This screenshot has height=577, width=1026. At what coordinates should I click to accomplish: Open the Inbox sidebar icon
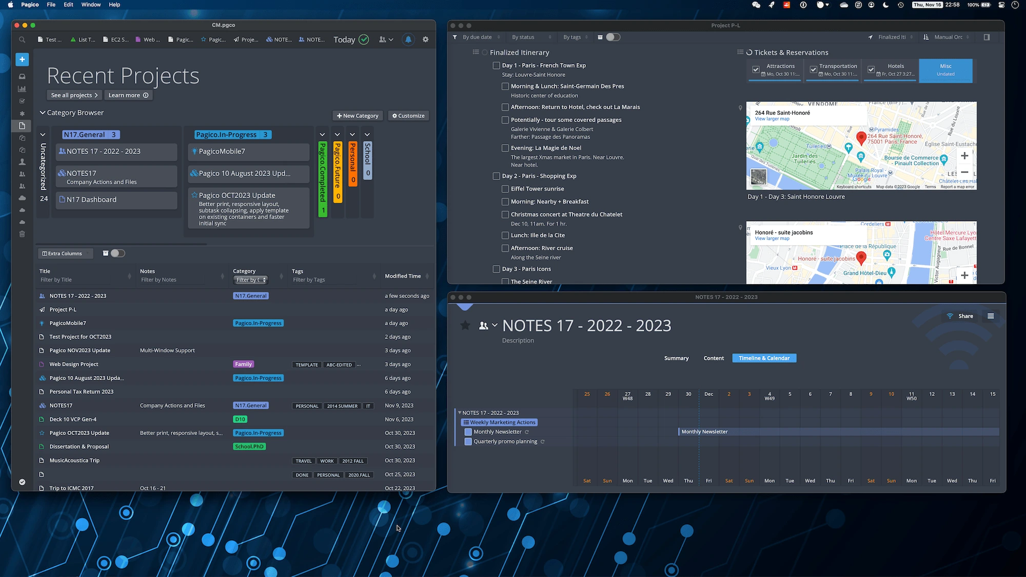coord(22,76)
